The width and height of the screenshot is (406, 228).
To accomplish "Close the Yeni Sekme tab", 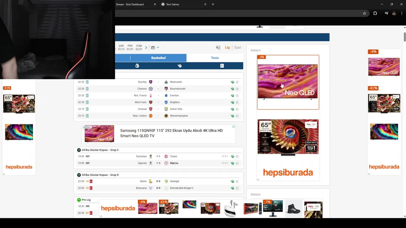I will [x=205, y=4].
